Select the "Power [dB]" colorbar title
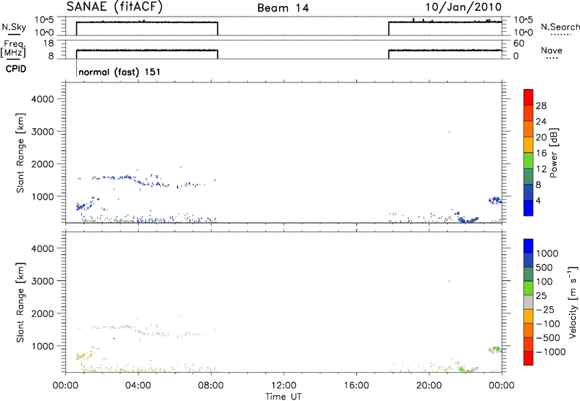This screenshot has width=580, height=401. 554,153
